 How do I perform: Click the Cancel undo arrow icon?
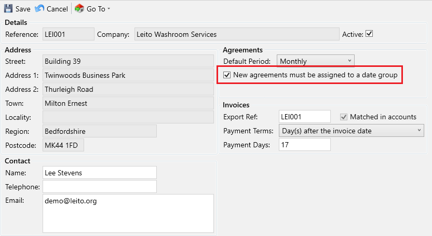[39, 9]
